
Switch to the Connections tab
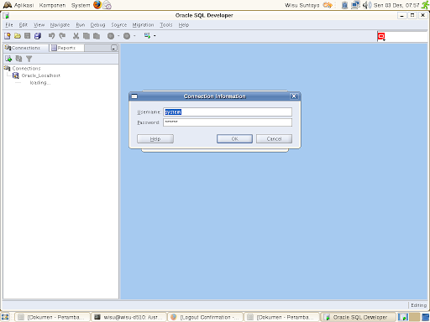click(26, 48)
